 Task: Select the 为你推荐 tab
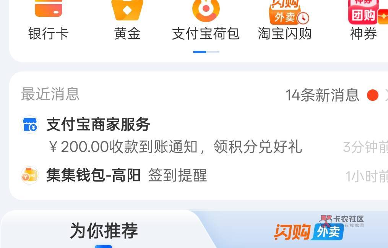coord(104,230)
